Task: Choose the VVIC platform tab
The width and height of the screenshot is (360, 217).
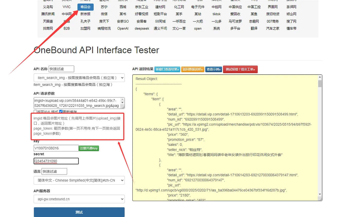Action: (67, 7)
